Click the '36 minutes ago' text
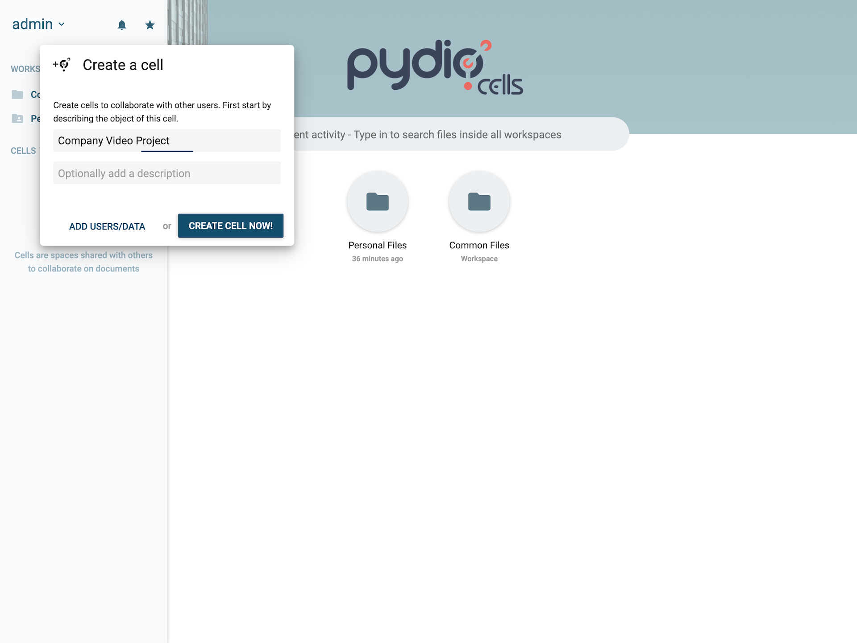857x643 pixels. (378, 259)
